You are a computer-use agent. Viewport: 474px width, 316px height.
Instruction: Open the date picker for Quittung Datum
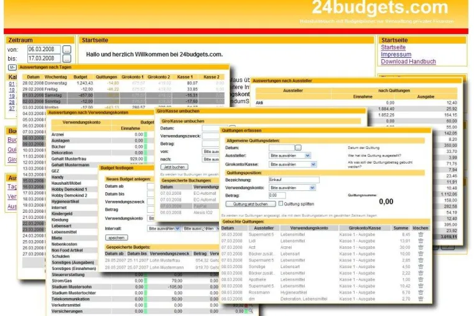(x=298, y=148)
